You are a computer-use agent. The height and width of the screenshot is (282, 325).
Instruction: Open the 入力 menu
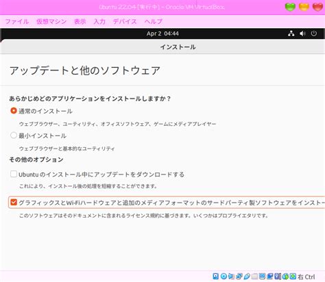(x=99, y=21)
